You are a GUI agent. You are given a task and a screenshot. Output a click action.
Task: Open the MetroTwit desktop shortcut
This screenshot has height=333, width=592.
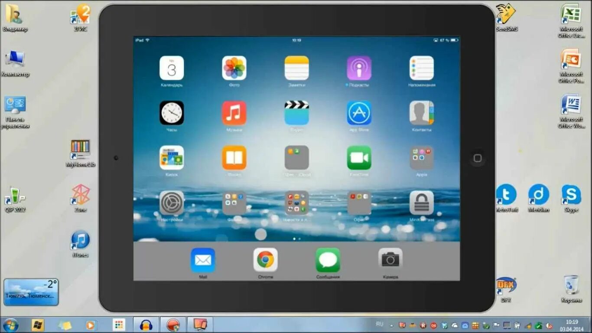pos(506,198)
